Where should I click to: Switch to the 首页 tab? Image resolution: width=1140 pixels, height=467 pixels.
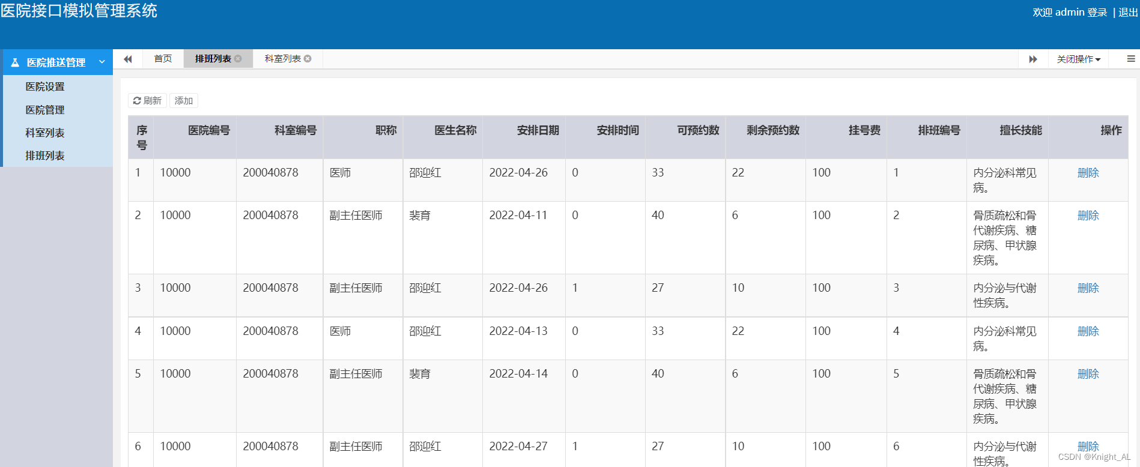163,59
